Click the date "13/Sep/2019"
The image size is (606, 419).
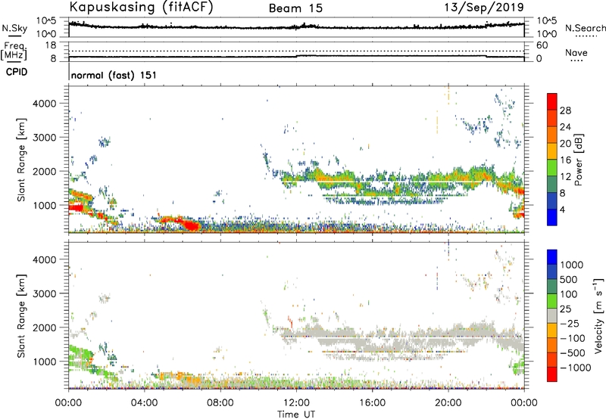pos(484,7)
